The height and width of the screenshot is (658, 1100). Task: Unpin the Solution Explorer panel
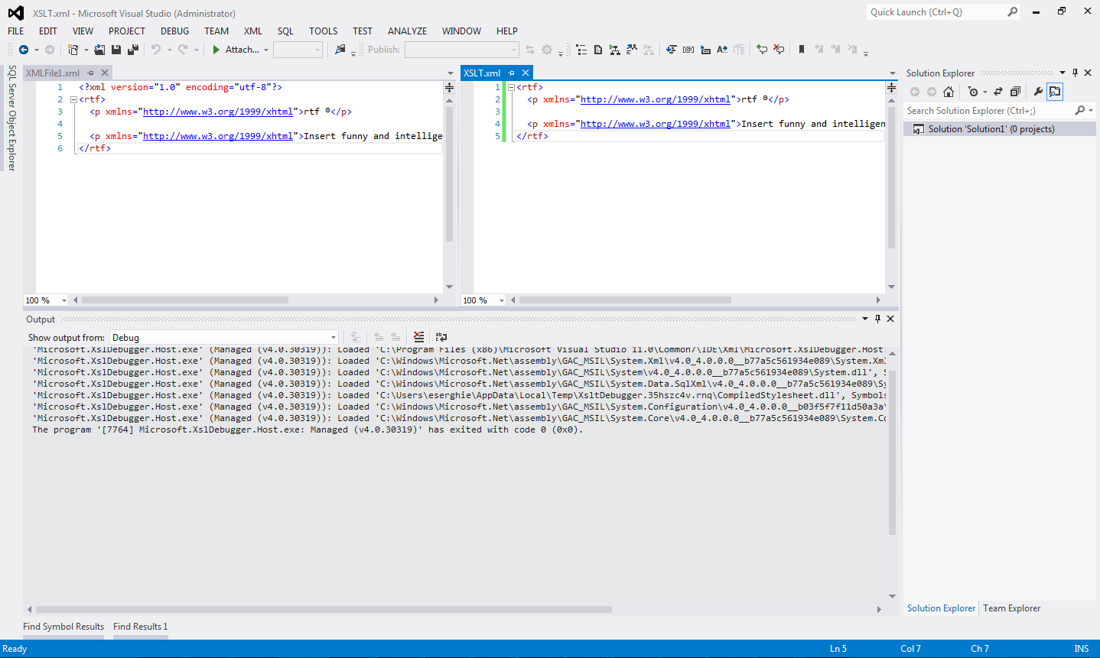point(1076,73)
